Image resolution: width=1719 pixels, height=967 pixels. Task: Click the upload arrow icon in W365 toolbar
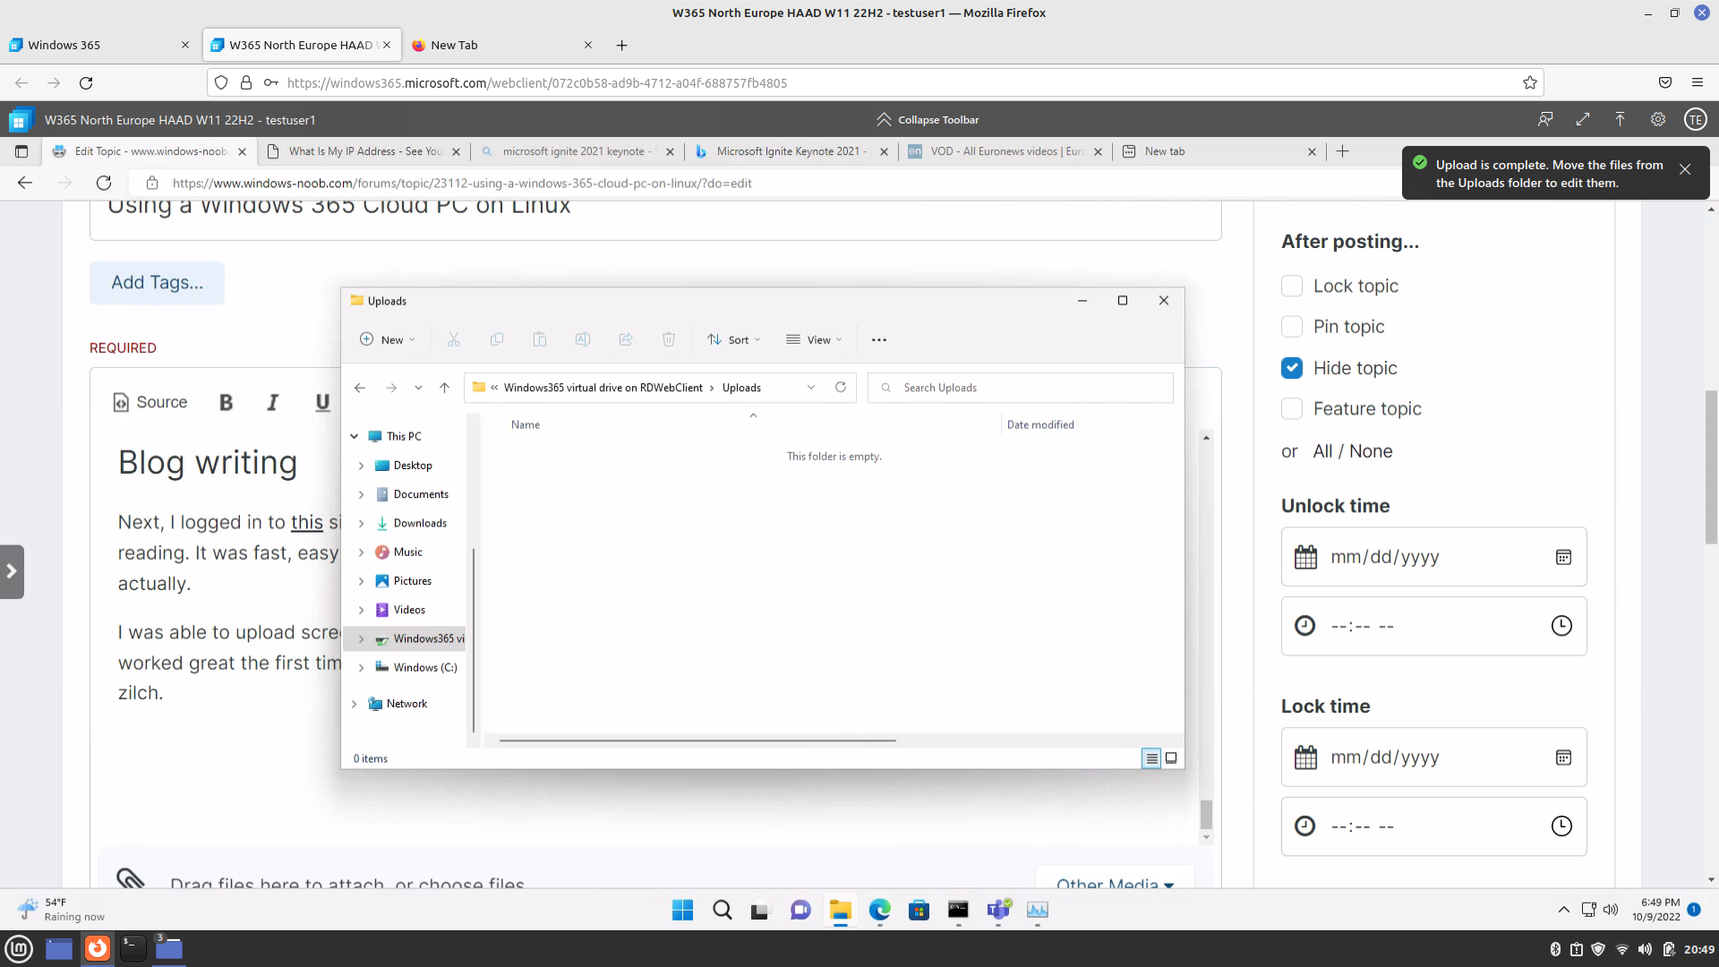coord(1620,119)
